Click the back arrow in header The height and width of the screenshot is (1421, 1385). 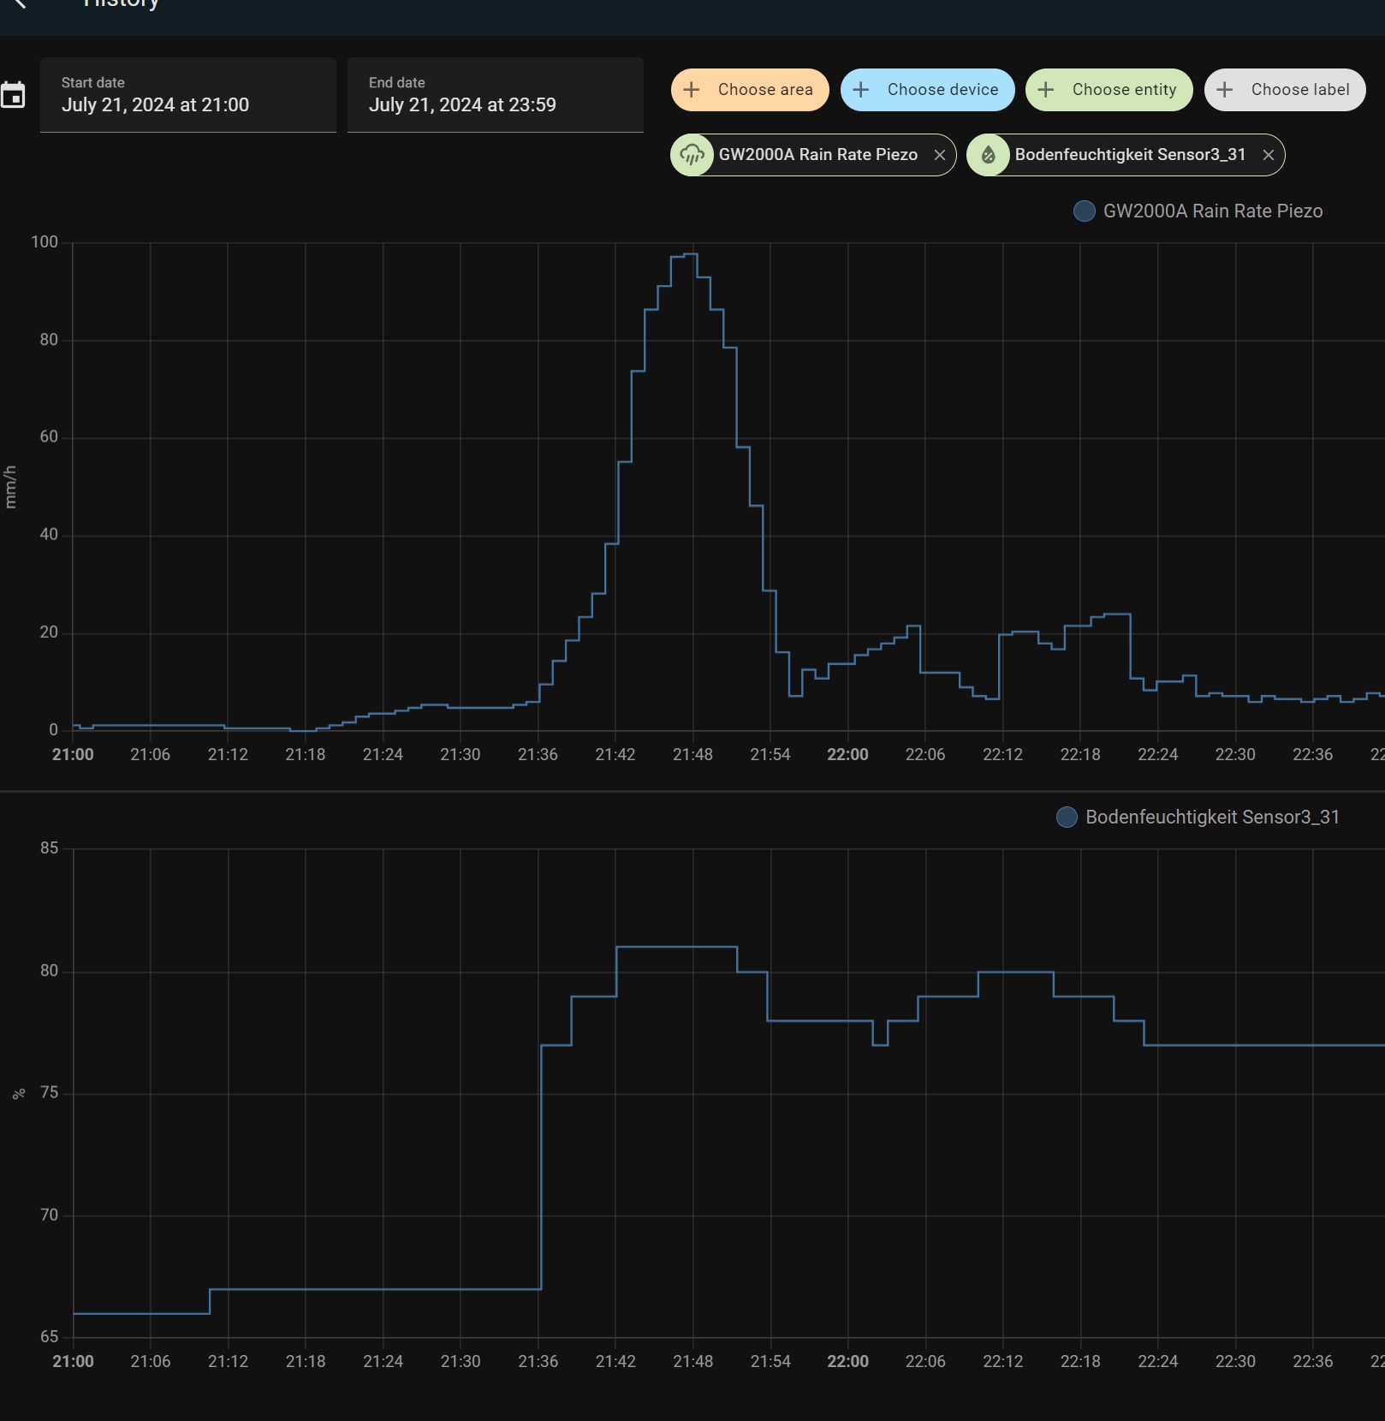tap(19, 4)
